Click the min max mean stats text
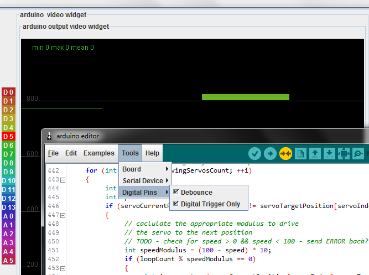369x275 pixels. point(63,48)
